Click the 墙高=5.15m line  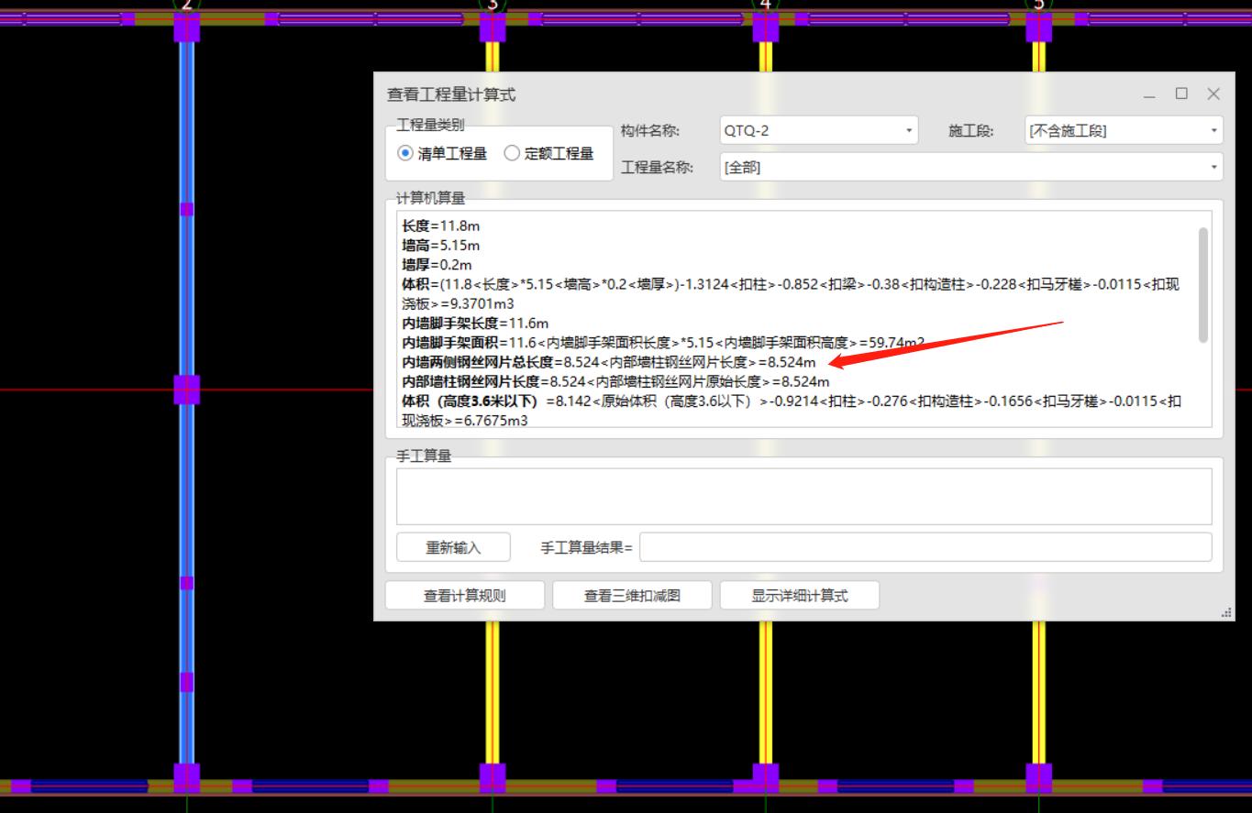441,246
